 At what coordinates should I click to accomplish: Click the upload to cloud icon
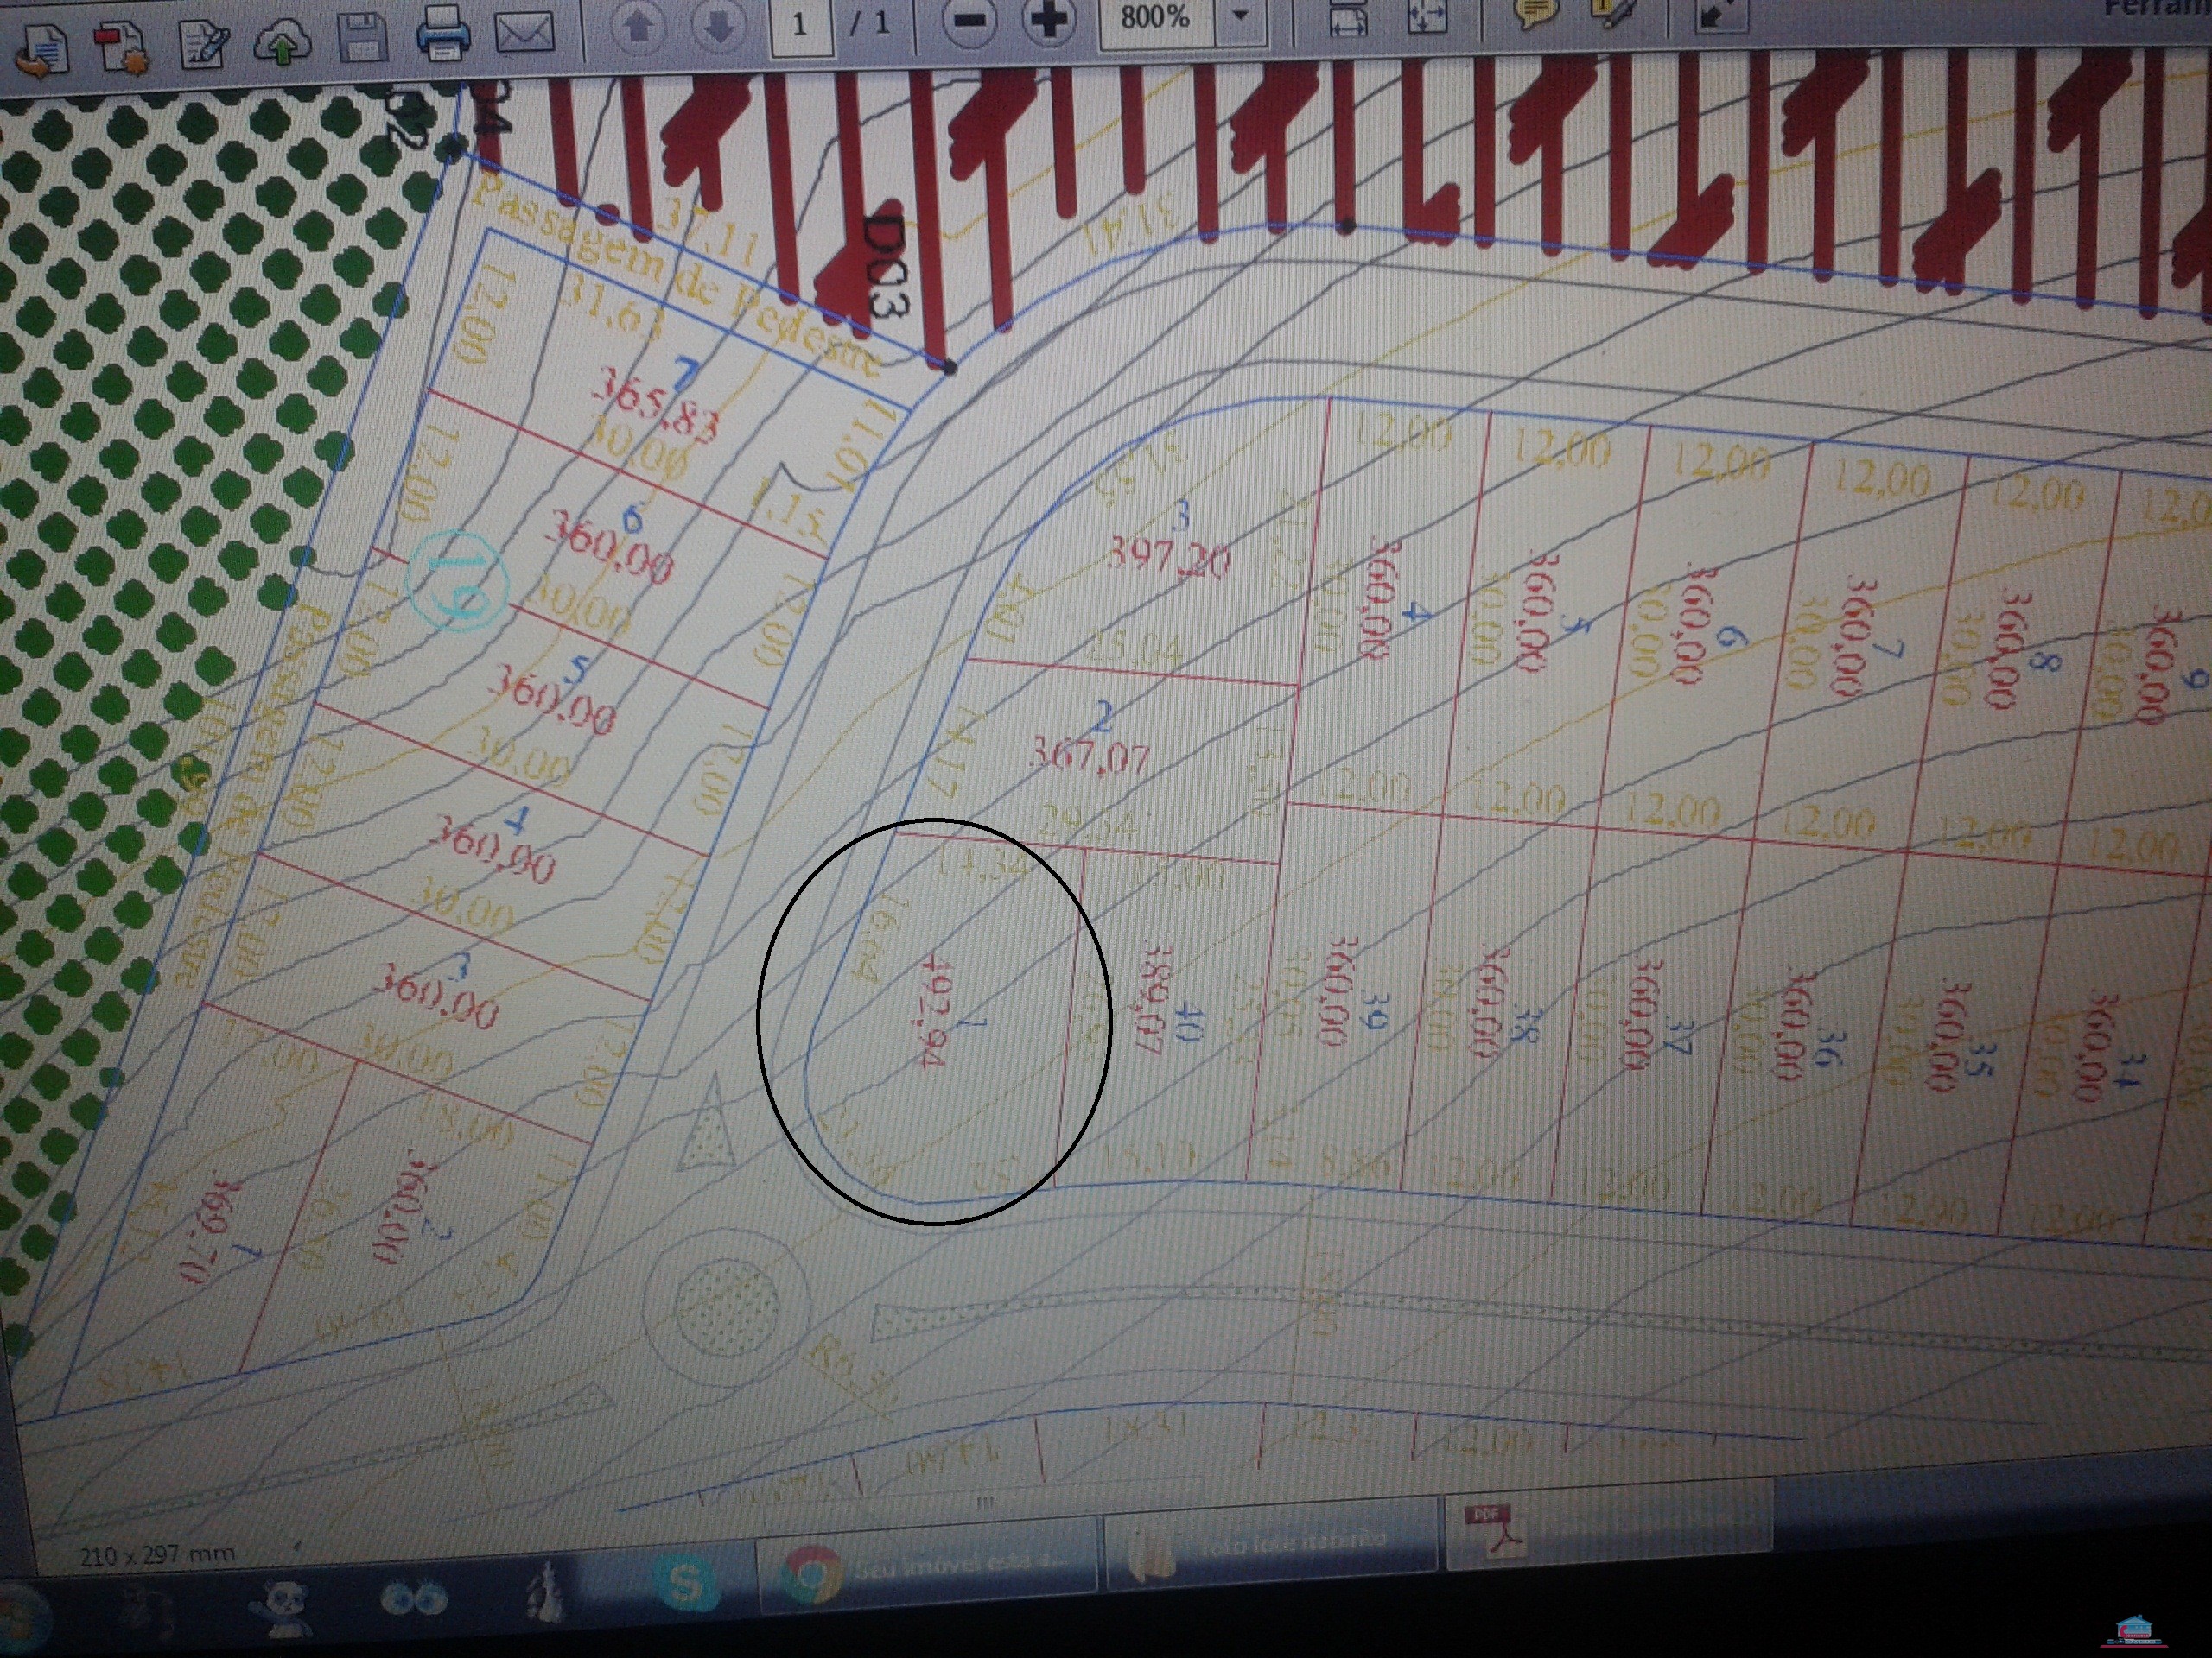click(x=283, y=42)
